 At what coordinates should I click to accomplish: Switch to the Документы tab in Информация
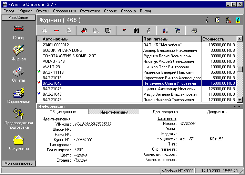click(x=217, y=112)
